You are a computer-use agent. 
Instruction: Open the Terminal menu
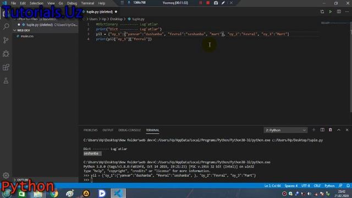87,3
